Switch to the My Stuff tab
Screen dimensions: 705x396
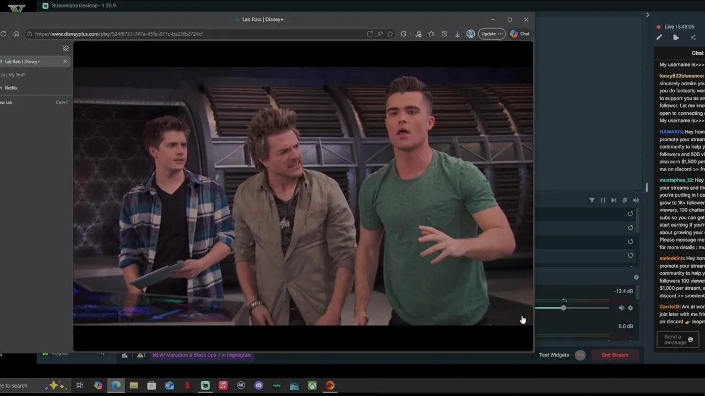click(34, 75)
